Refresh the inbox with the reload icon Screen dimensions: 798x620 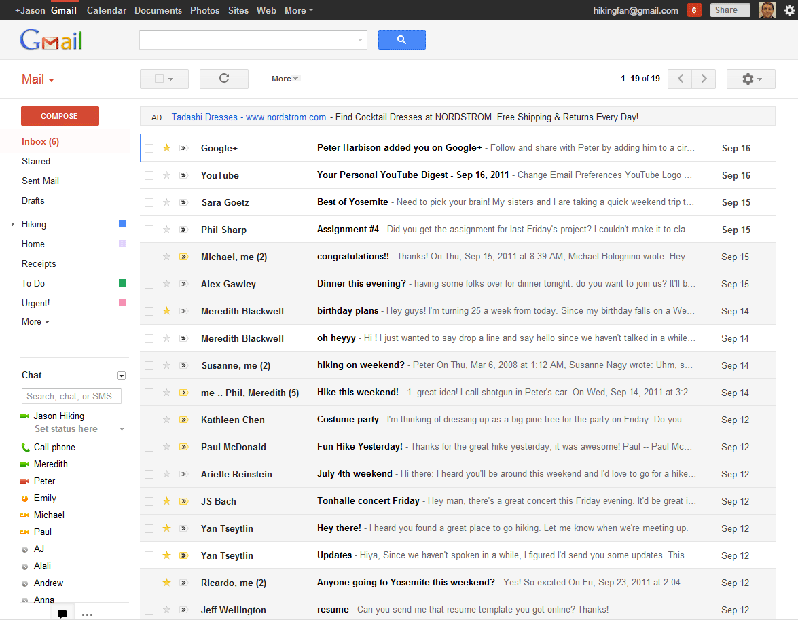pyautogui.click(x=224, y=79)
